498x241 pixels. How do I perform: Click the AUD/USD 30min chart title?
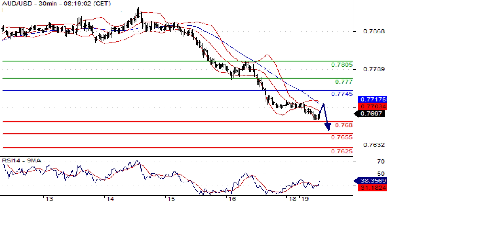coord(56,4)
